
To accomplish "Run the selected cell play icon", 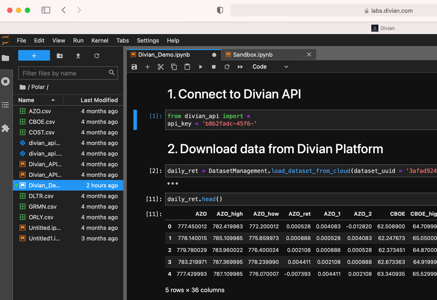I will [x=201, y=66].
